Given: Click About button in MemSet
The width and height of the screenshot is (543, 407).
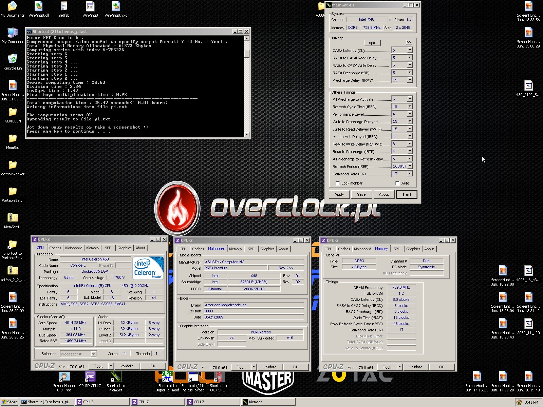Looking at the screenshot, I should 384,194.
